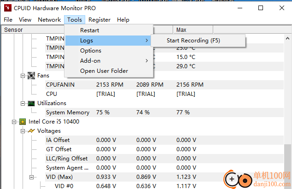The height and width of the screenshot is (189, 292).
Task: Click the 0.869 V min value
Action: click(x=146, y=177)
